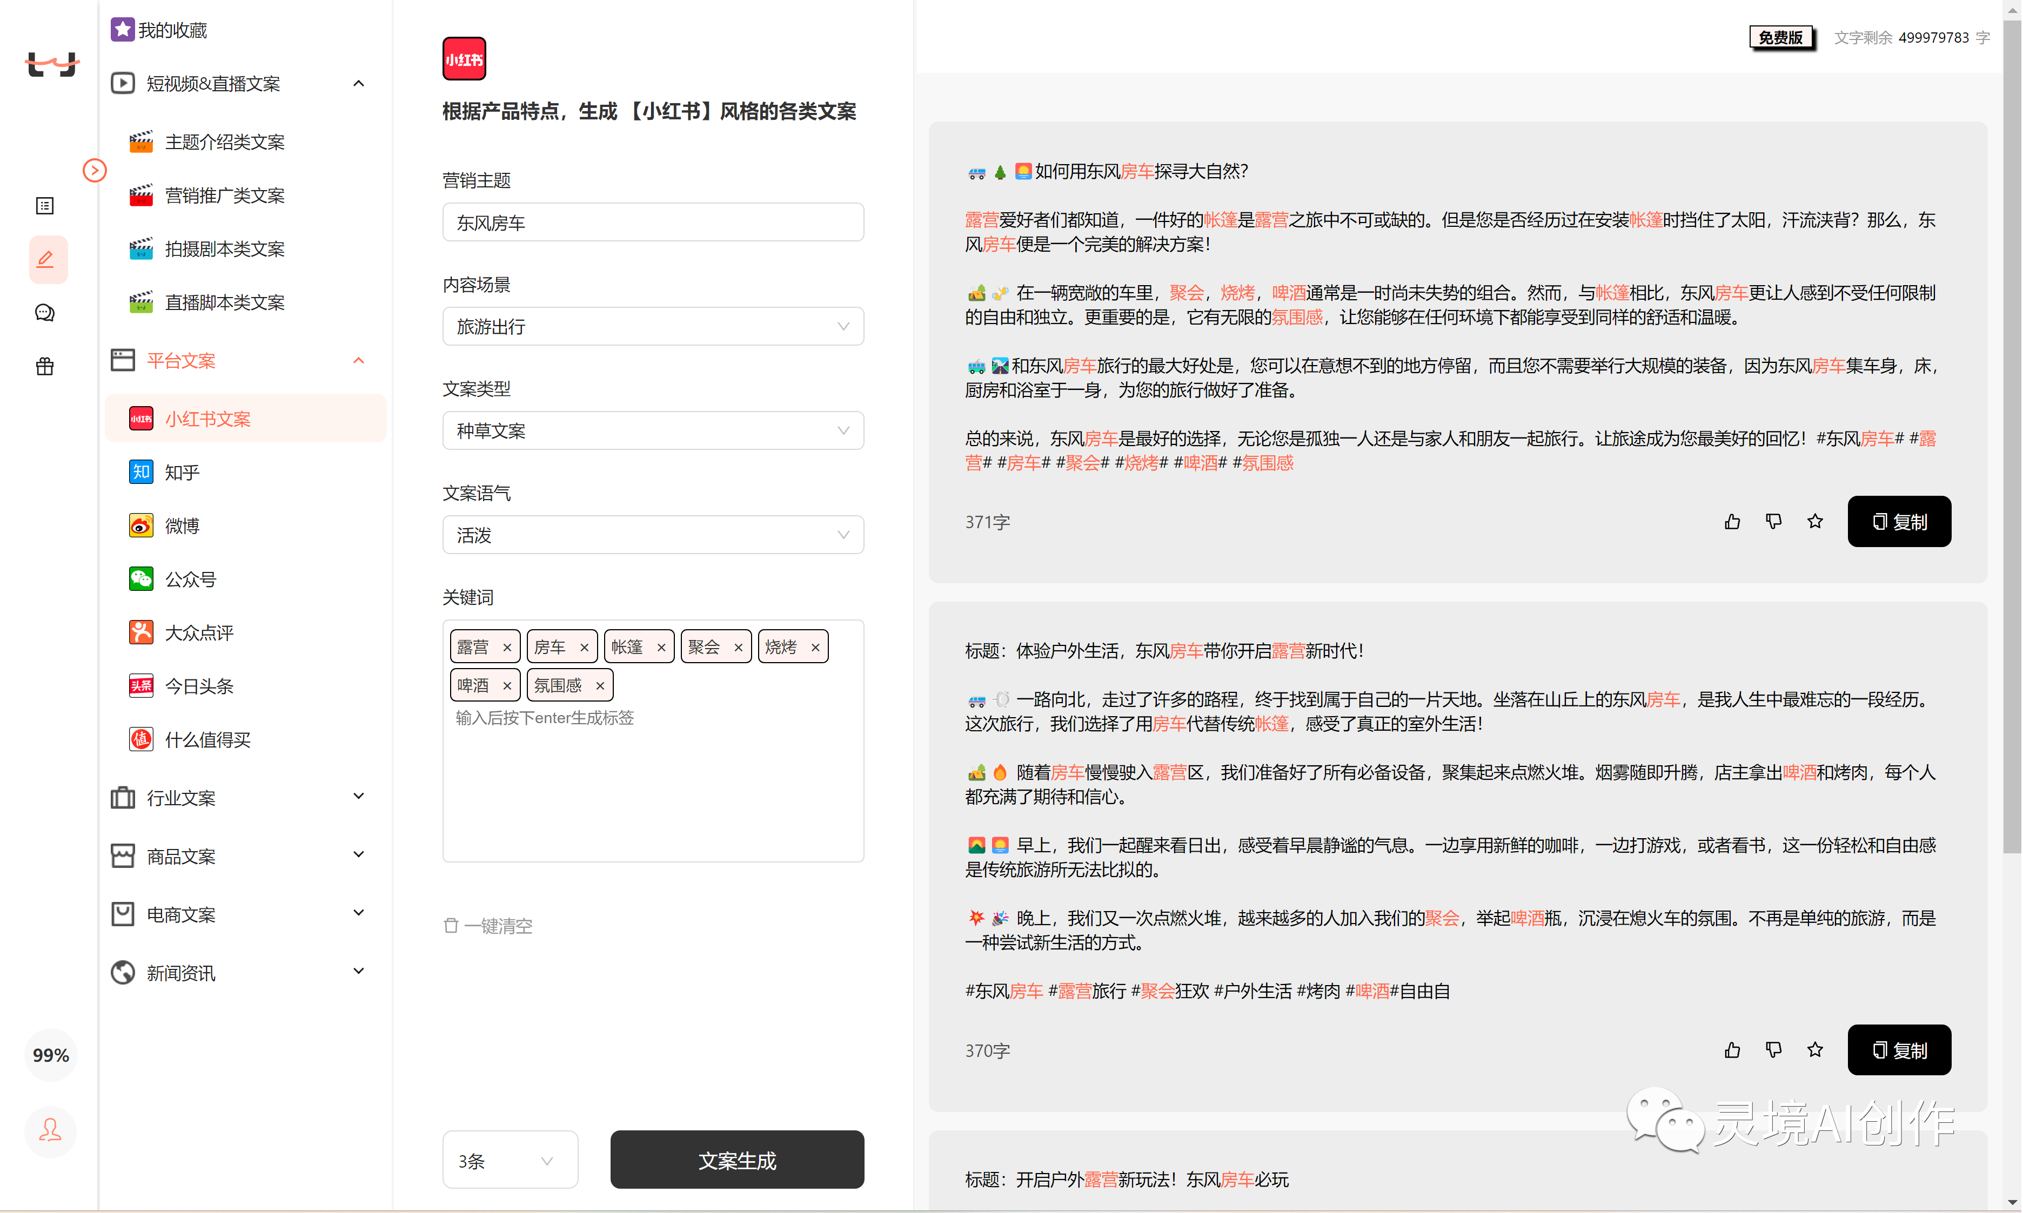Viewport: 2023px width, 1213px height.
Task: Expand the 电商文案 section
Action: (x=358, y=913)
